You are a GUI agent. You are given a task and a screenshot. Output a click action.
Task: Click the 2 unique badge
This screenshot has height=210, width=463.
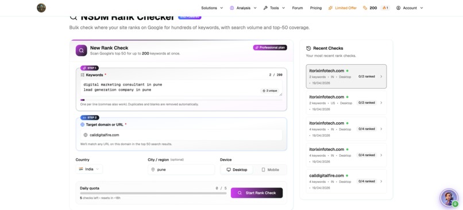[270, 91]
